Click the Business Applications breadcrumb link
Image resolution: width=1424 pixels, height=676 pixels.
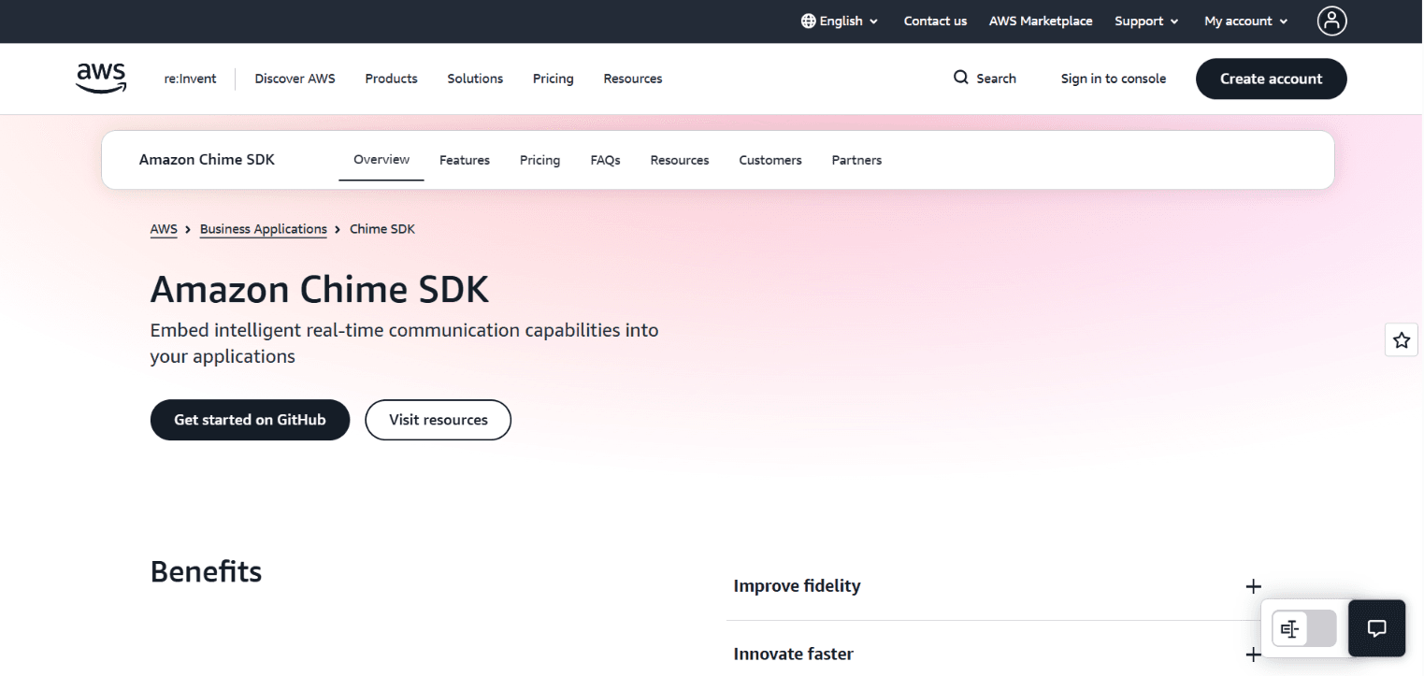tap(264, 229)
